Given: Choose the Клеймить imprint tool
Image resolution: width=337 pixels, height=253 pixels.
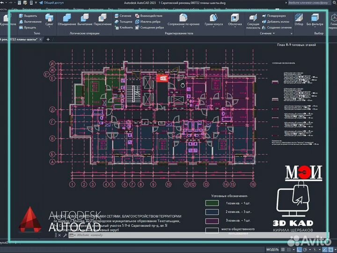Looking at the screenshot, I should (x=124, y=27).
